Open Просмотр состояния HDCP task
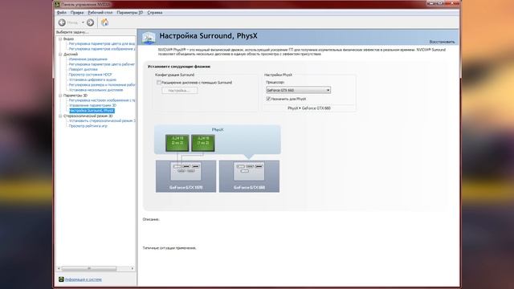This screenshot has height=289, width=514. point(91,75)
